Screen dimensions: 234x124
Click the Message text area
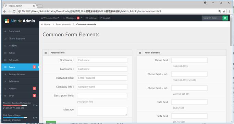click(102, 111)
